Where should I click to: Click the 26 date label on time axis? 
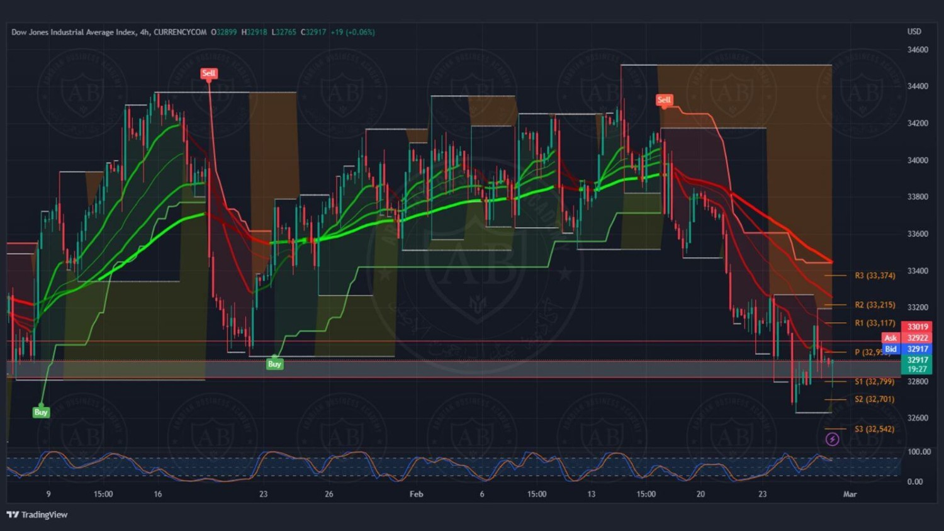(x=329, y=494)
